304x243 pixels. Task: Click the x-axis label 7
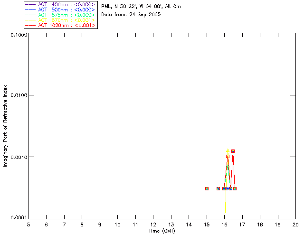(x=64, y=224)
